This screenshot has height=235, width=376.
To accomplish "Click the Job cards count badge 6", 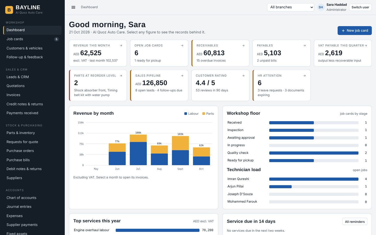I will click(x=56, y=39).
